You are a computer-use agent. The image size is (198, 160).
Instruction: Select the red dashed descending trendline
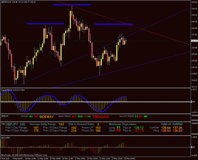click(123, 23)
